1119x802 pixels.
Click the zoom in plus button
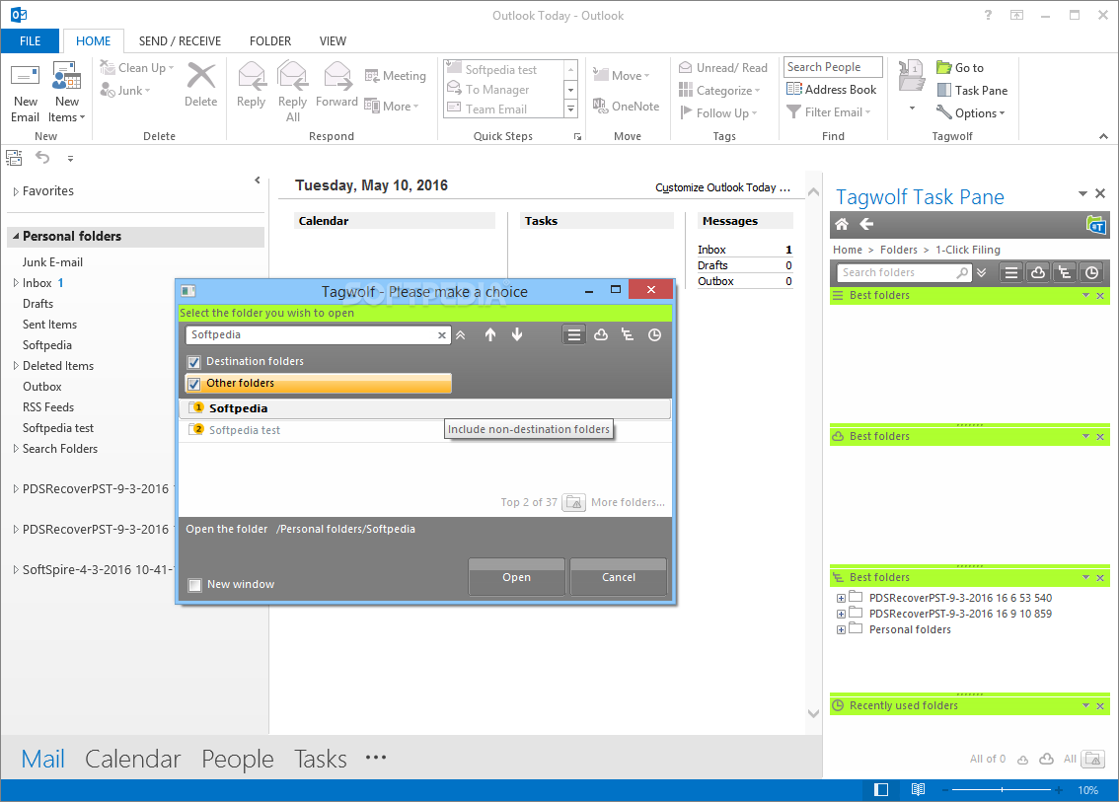click(1060, 790)
